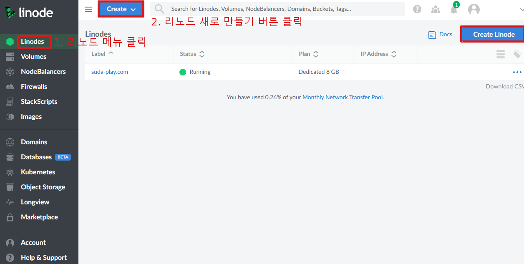Click the Create Linode button
The width and height of the screenshot is (524, 264).
(x=494, y=34)
